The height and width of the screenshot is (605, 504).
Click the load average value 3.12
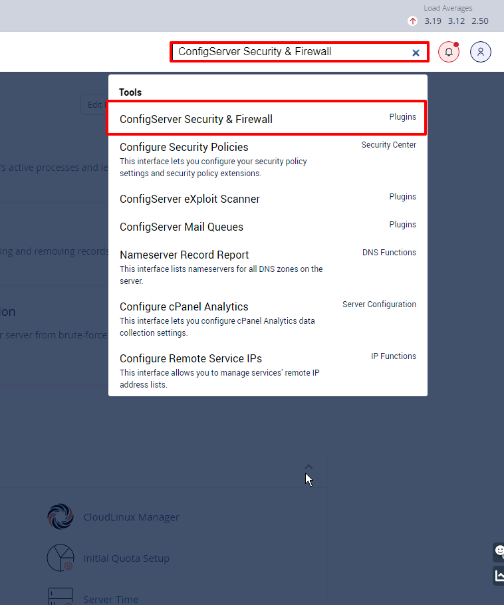[456, 21]
